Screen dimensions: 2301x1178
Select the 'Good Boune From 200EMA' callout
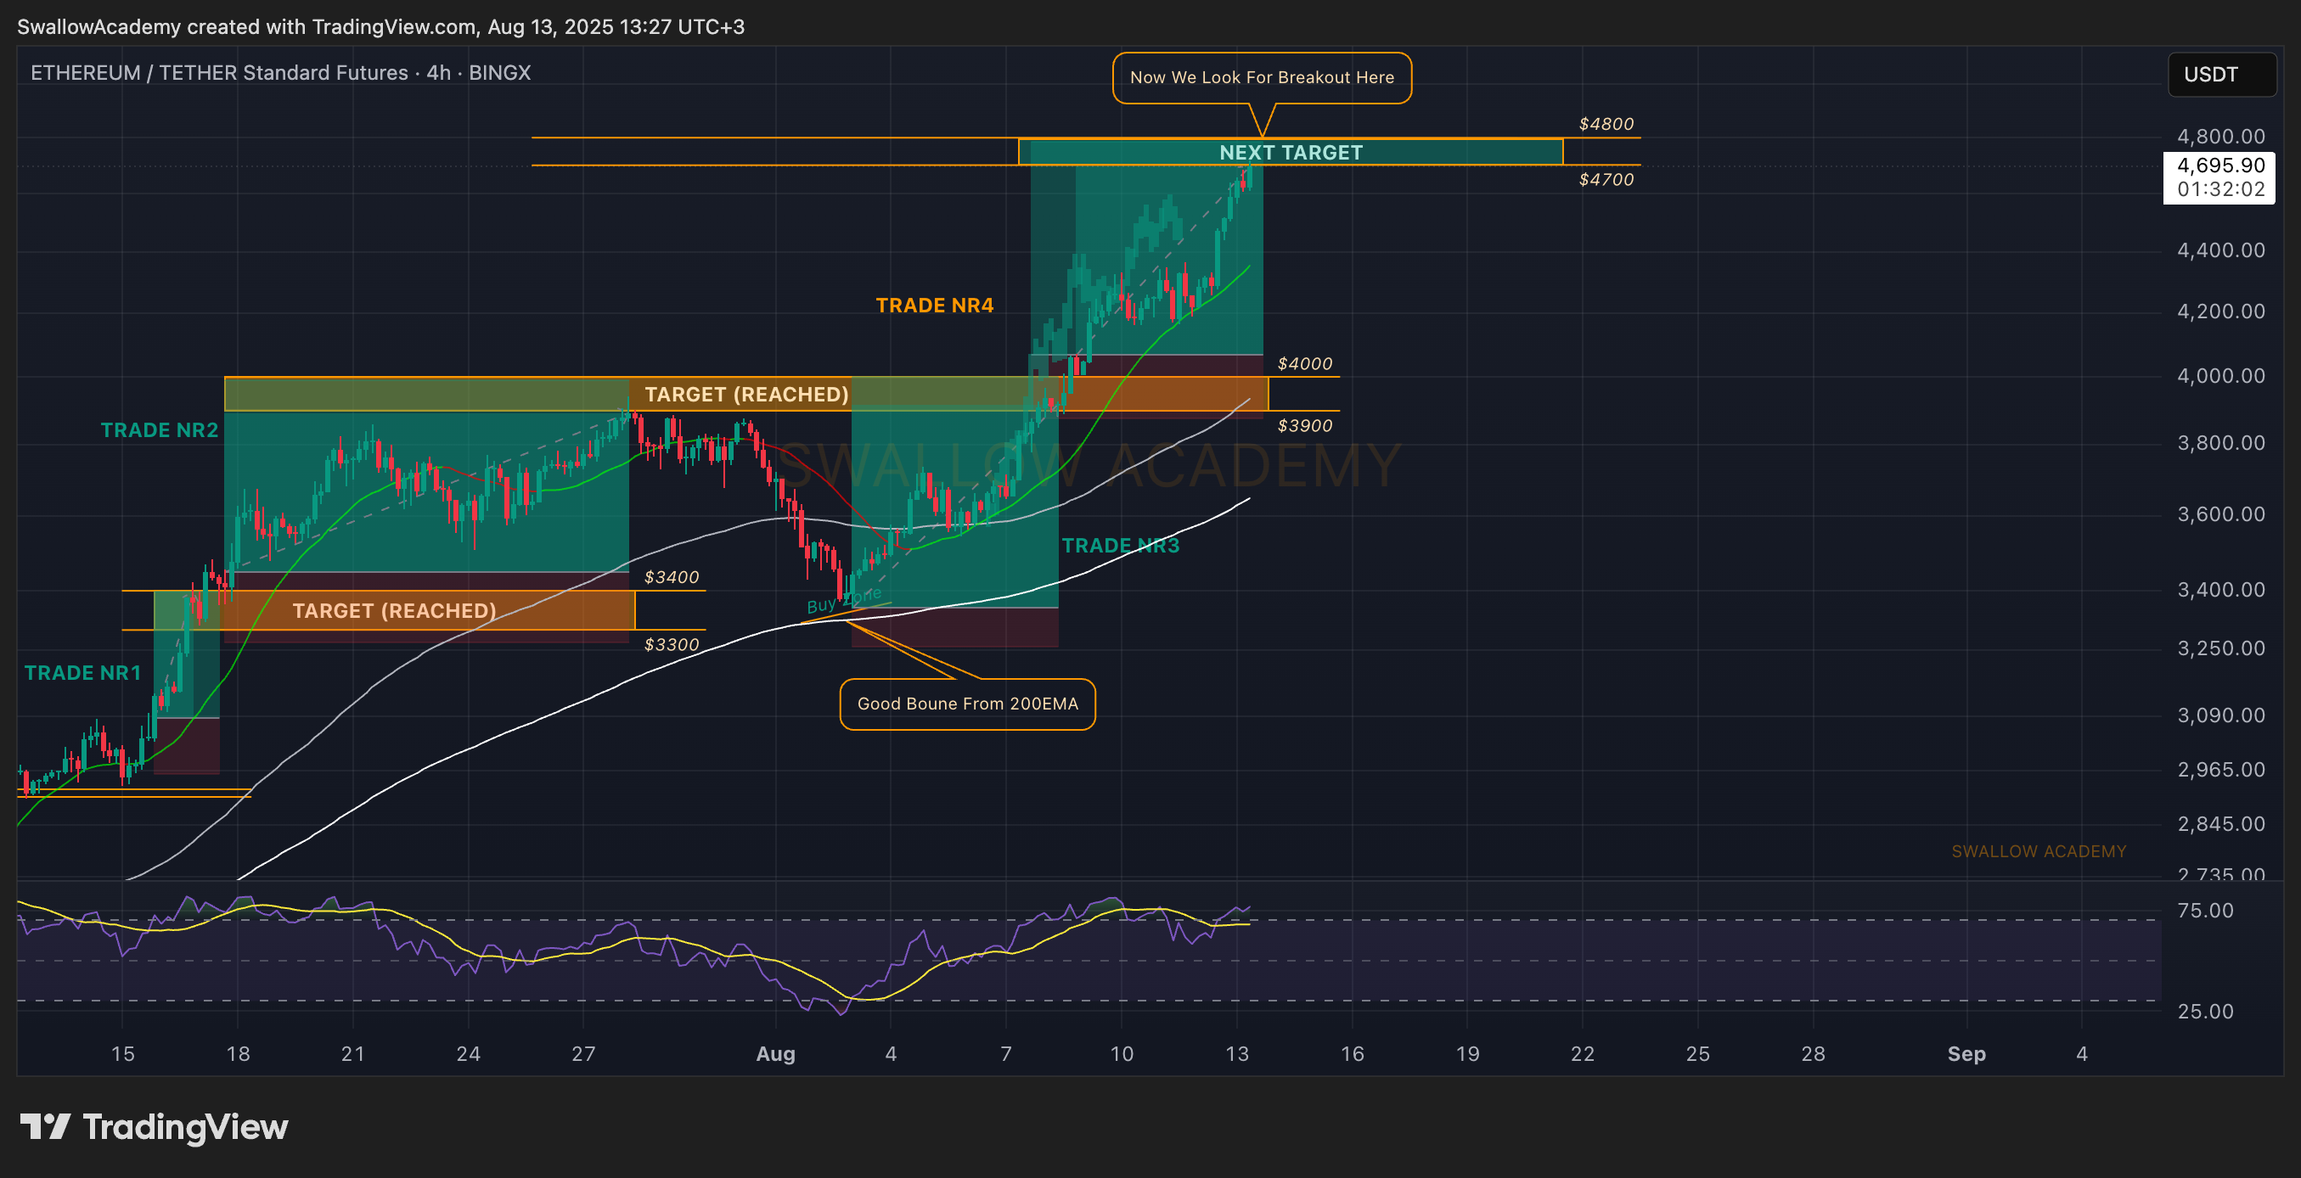pyautogui.click(x=967, y=704)
